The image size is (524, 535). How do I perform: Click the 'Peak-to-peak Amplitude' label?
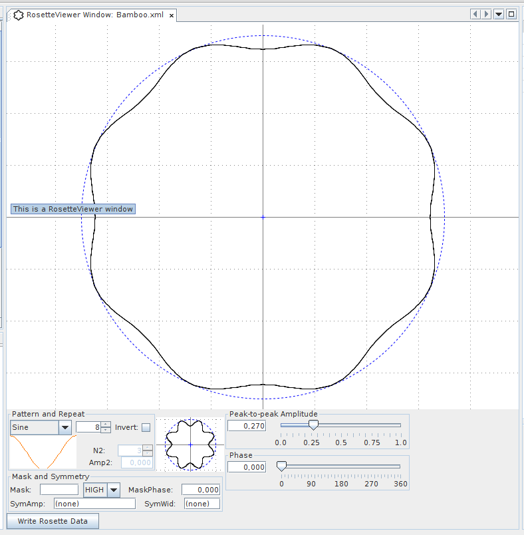273,414
